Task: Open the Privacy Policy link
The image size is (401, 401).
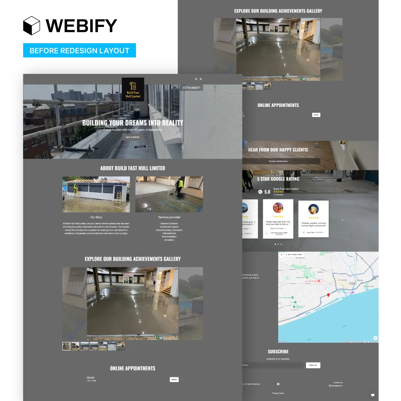Action: click(278, 393)
